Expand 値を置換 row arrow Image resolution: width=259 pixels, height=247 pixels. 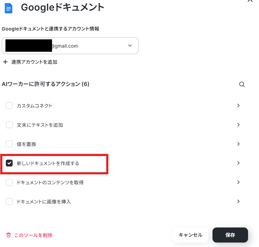coord(238,144)
